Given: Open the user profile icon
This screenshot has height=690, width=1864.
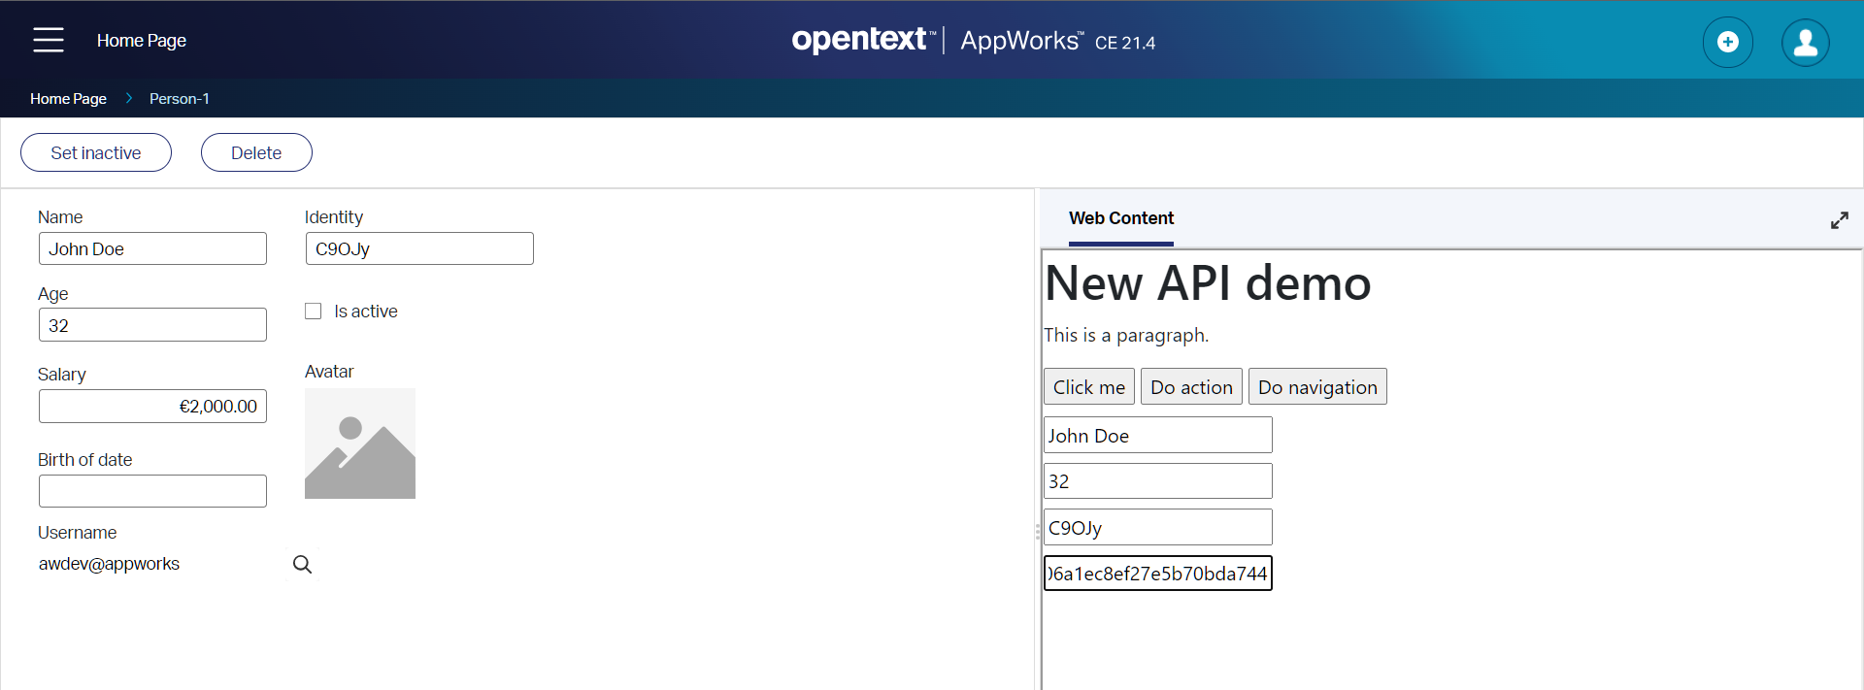Looking at the screenshot, I should tap(1805, 42).
